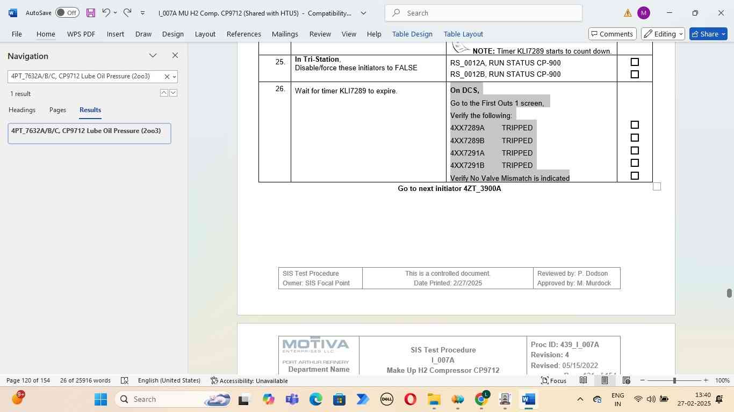The height and width of the screenshot is (412, 734).
Task: Select the Results tab in Navigation
Action: click(90, 110)
